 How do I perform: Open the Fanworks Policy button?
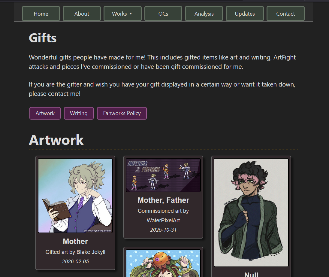click(122, 113)
